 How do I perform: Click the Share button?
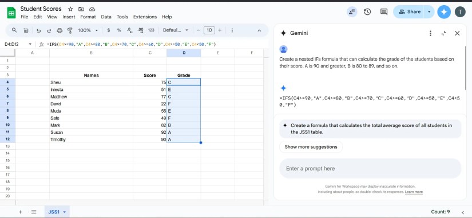(x=410, y=12)
